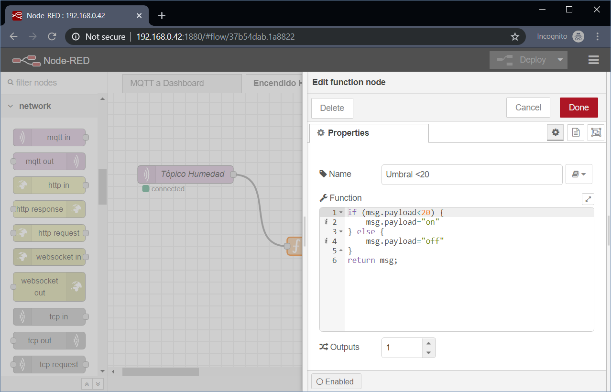Click Cancel to discard node changes
611x392 pixels.
(x=528, y=108)
